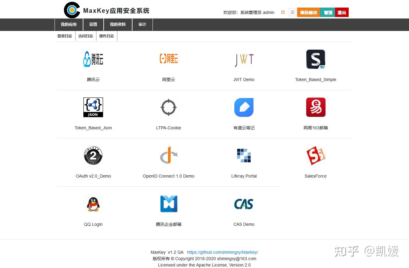Open the JWT Demo application
The height and width of the screenshot is (268, 409).
[x=244, y=59]
